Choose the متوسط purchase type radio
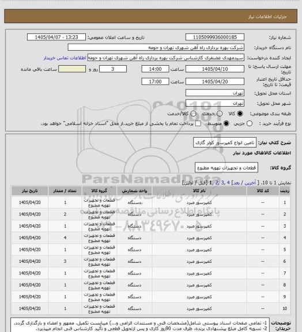 [226, 123]
